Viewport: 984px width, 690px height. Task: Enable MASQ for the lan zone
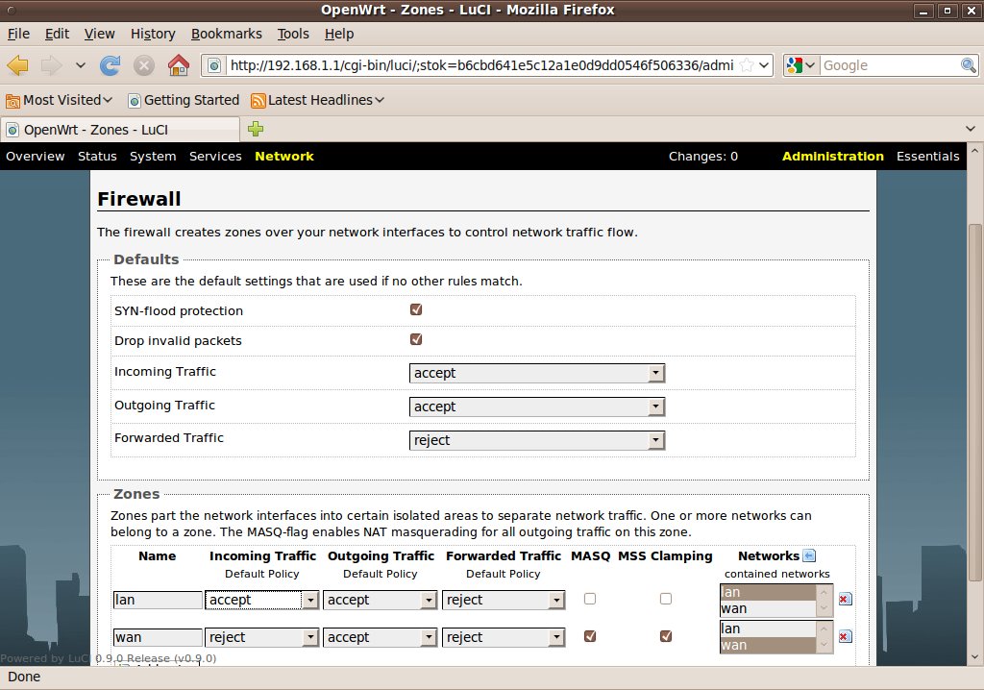click(590, 599)
